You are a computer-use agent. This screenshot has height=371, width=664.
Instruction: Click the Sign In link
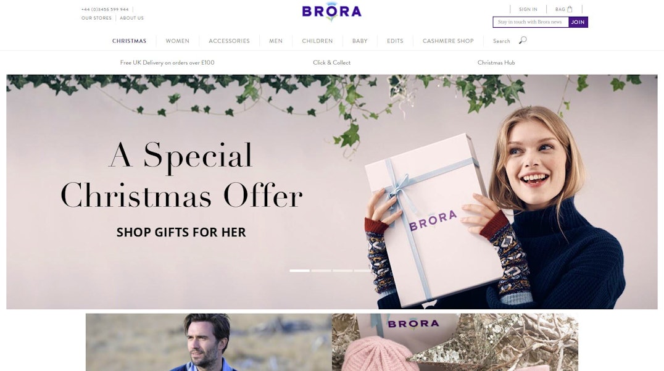(528, 9)
